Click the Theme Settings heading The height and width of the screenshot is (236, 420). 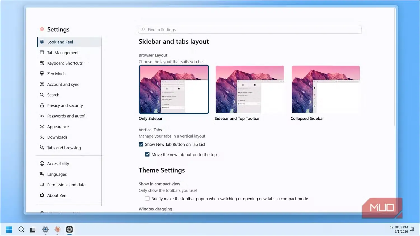pos(162,170)
